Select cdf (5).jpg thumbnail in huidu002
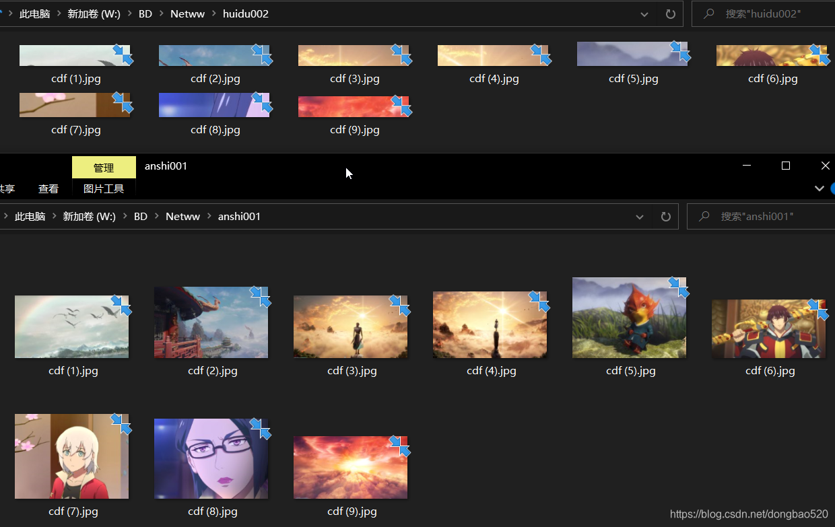This screenshot has height=527, width=835. pyautogui.click(x=632, y=54)
